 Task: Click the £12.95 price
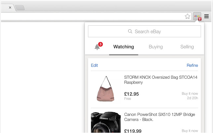131,94
